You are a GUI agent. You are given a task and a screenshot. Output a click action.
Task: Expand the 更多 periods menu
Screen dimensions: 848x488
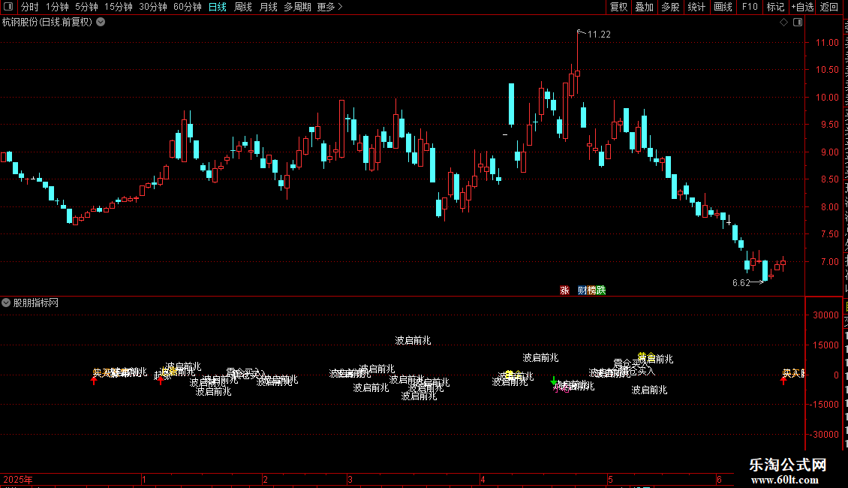click(329, 7)
